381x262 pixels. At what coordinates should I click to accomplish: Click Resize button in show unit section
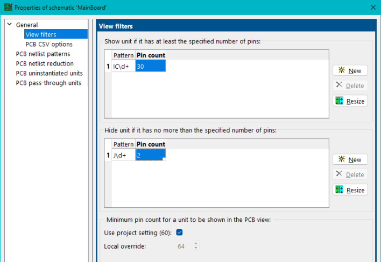[350, 101]
